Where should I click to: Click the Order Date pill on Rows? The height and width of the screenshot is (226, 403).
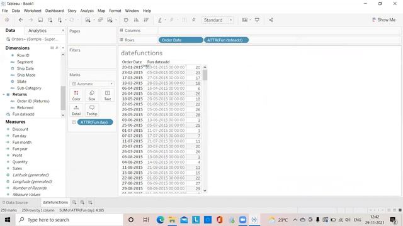coord(181,40)
